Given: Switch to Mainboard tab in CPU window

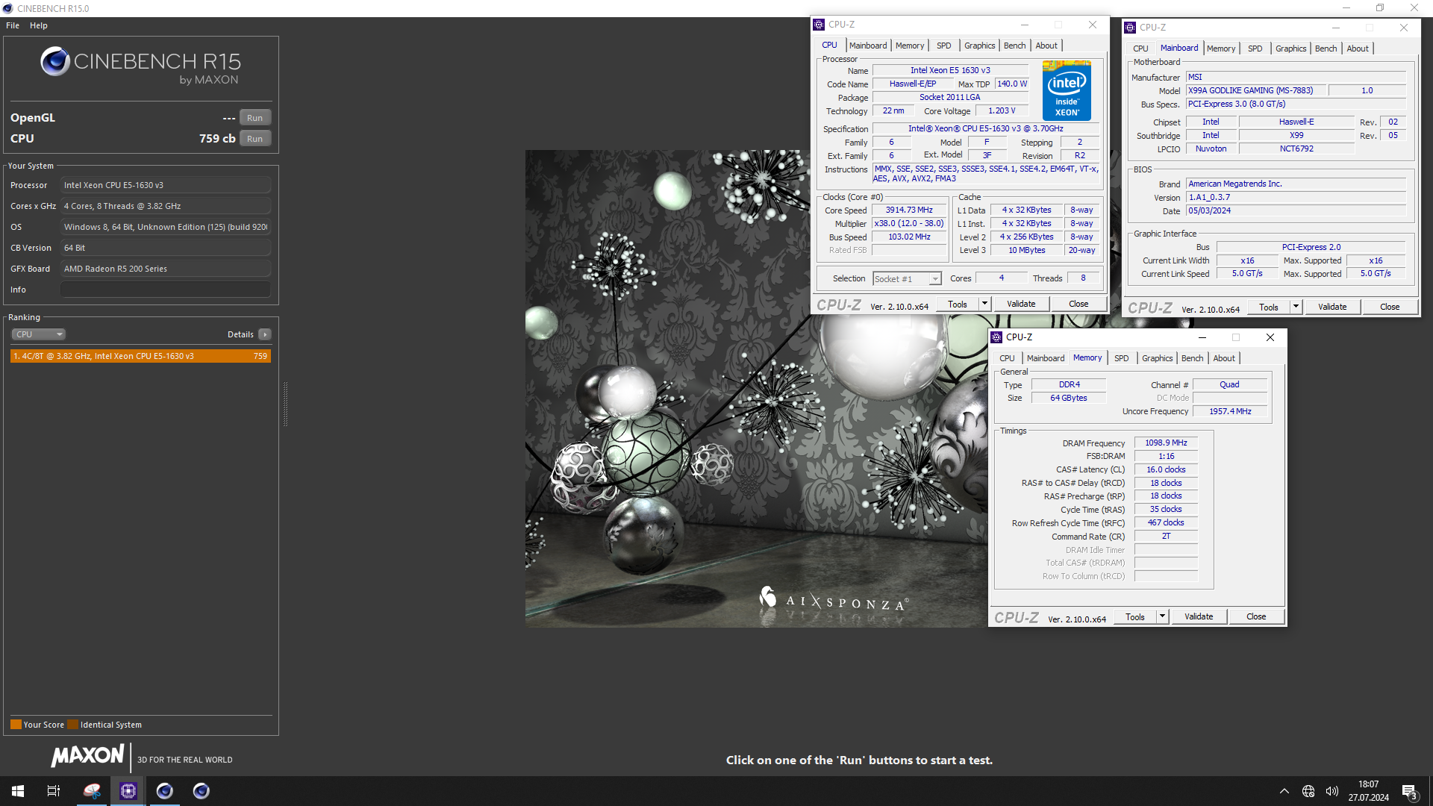Looking at the screenshot, I should 868,46.
